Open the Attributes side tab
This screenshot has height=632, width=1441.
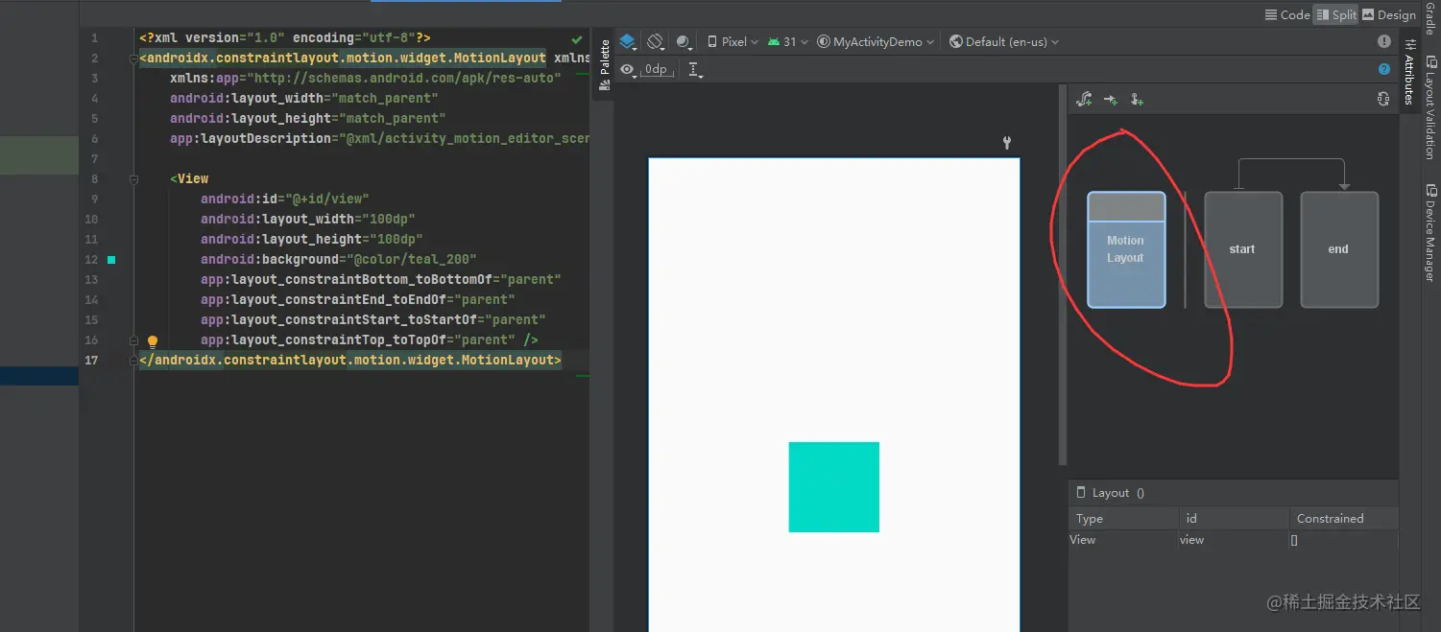1409,73
